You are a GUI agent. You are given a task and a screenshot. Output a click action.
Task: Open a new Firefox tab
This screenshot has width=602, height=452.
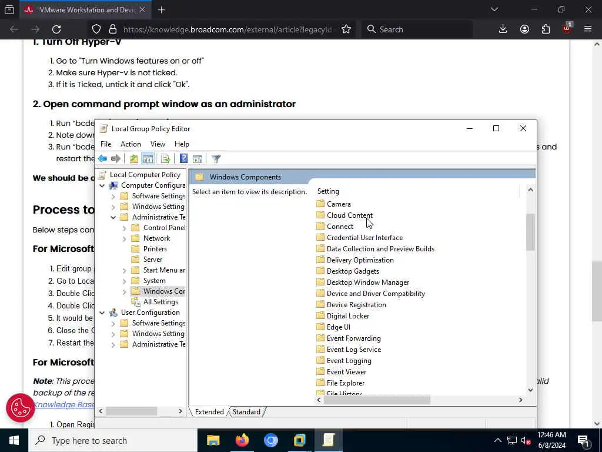(161, 10)
